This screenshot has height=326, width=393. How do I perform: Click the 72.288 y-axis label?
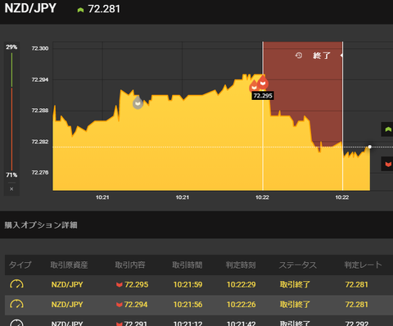(x=40, y=111)
